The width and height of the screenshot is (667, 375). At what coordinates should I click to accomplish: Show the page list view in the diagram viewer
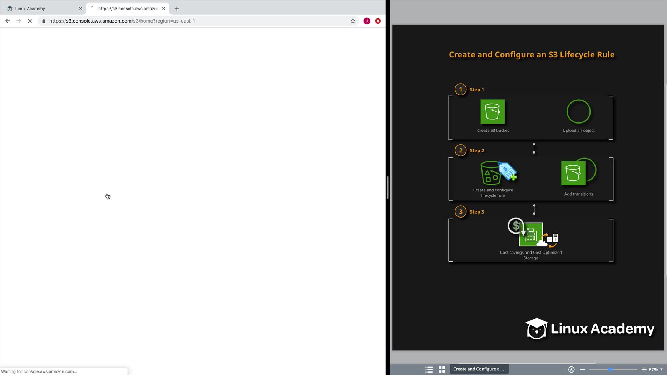[x=429, y=369]
